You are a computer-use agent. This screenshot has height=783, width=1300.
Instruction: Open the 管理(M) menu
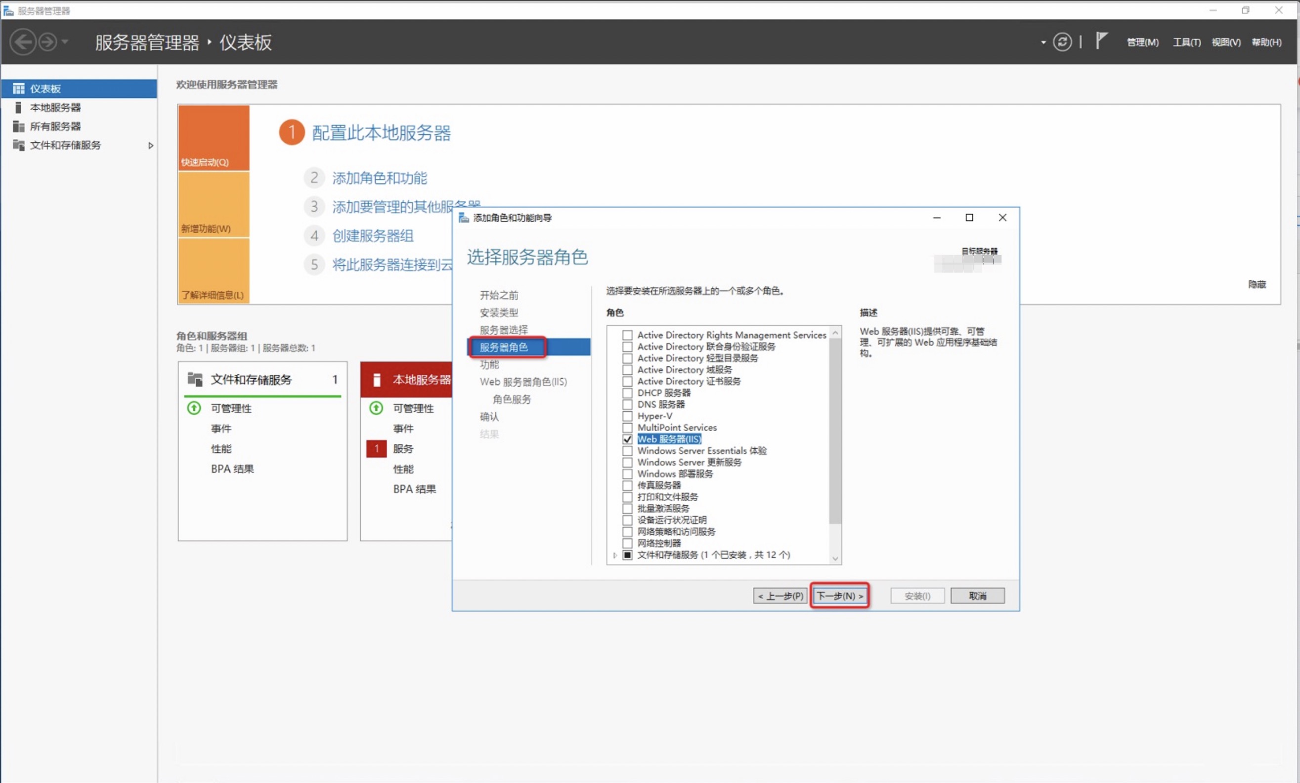pyautogui.click(x=1142, y=42)
